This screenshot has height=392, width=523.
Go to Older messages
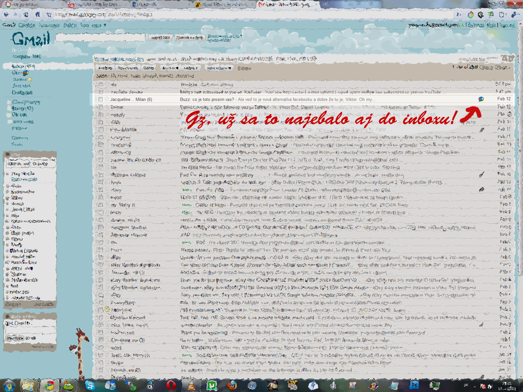[486, 67]
